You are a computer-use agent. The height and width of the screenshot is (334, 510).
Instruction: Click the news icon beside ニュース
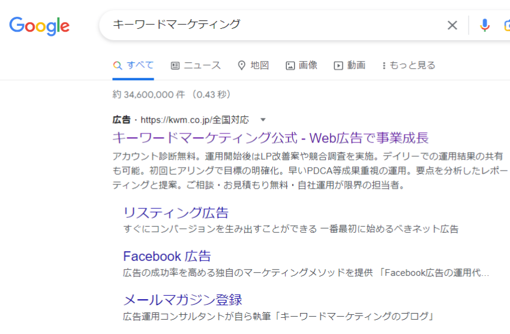[x=175, y=66]
